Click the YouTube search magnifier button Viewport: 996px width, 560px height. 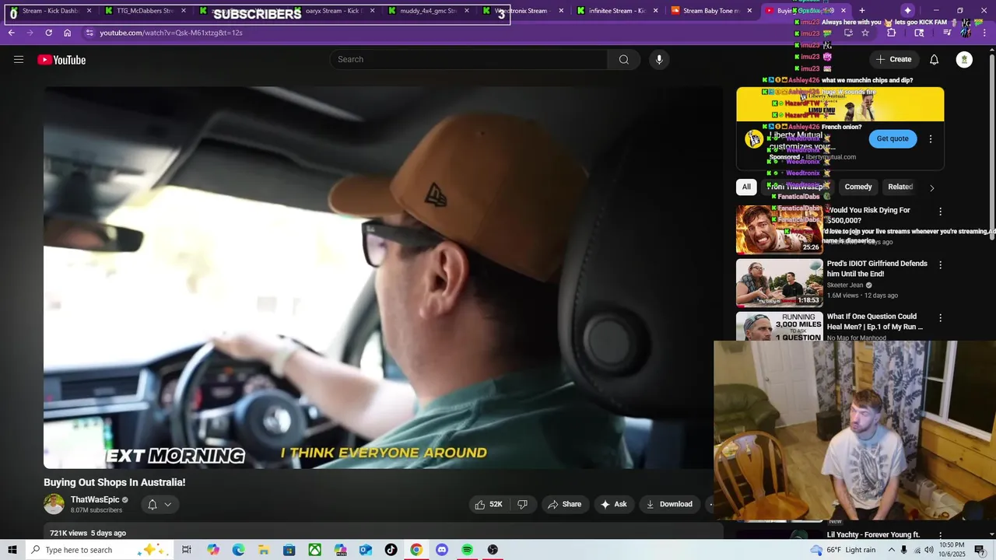click(x=623, y=60)
